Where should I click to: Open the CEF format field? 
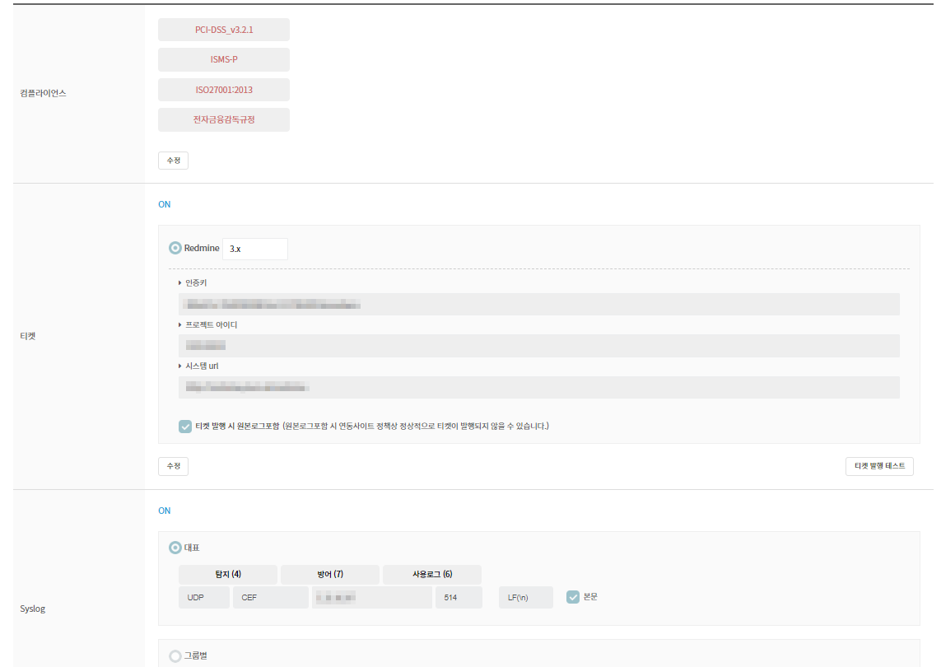tap(270, 597)
